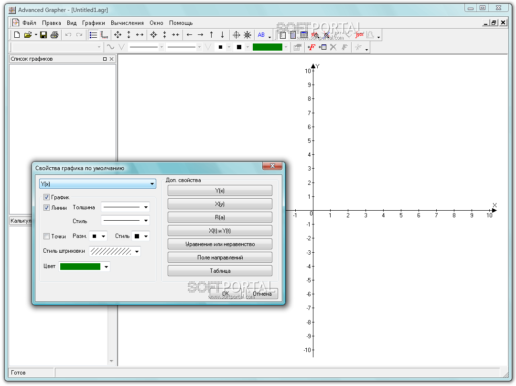Click the Поле направлений button

coord(220,257)
